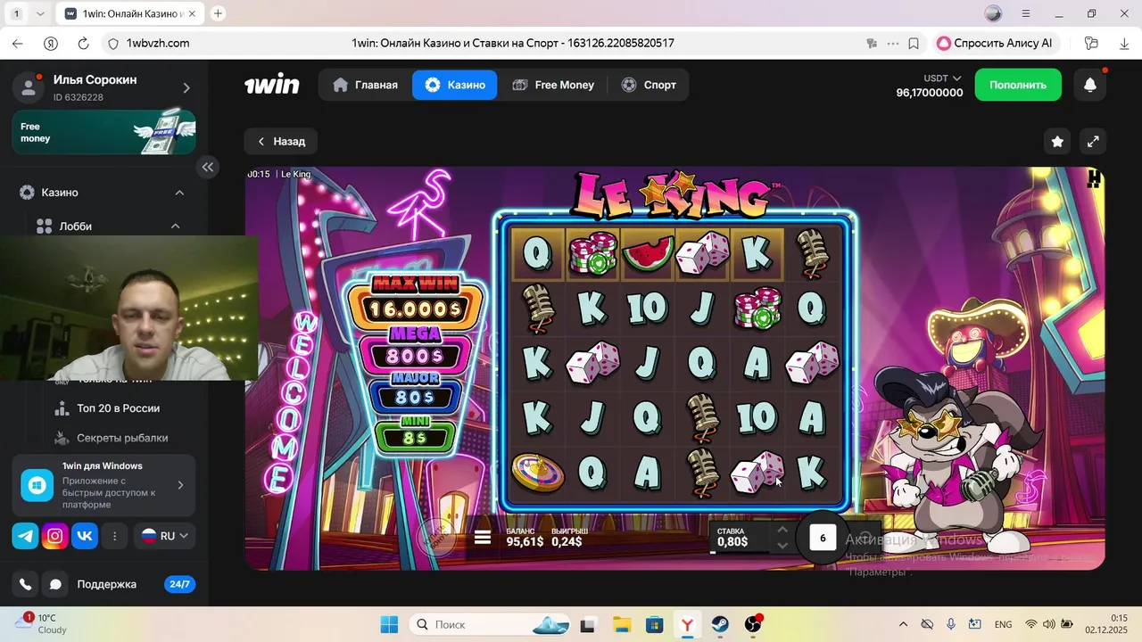
Task: Collapse the Казино sidebar section
Action: [x=179, y=193]
